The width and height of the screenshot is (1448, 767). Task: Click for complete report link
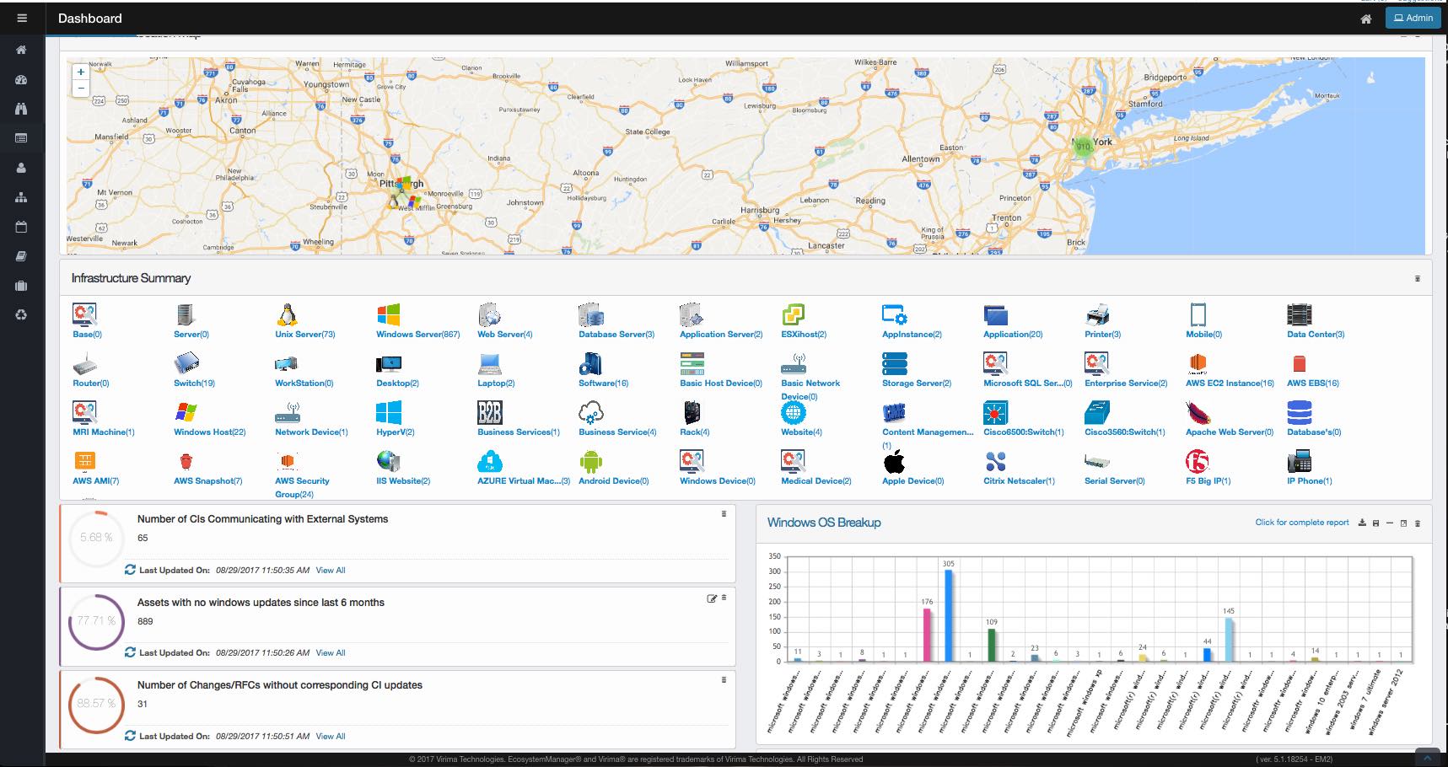[x=1301, y=523]
